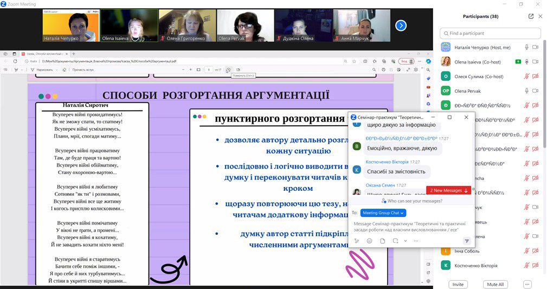This screenshot has width=547, height=289.
Task: Select Нарисовать draw tool in PDF toolbar
Action: [42, 70]
